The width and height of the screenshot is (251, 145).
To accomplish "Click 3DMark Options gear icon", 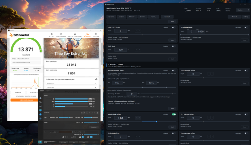I will (x=96, y=34).
